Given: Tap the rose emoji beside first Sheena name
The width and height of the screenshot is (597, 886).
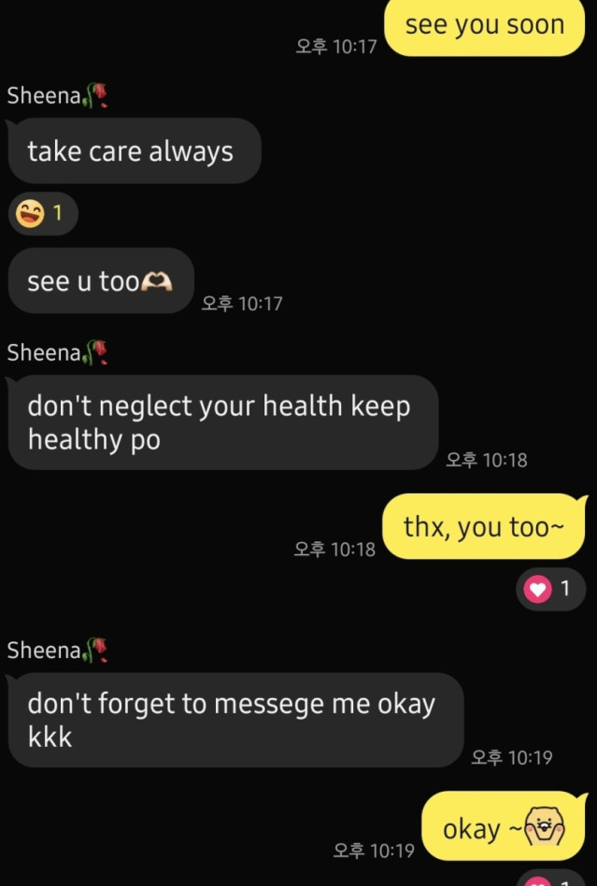Looking at the screenshot, I should pyautogui.click(x=95, y=95).
